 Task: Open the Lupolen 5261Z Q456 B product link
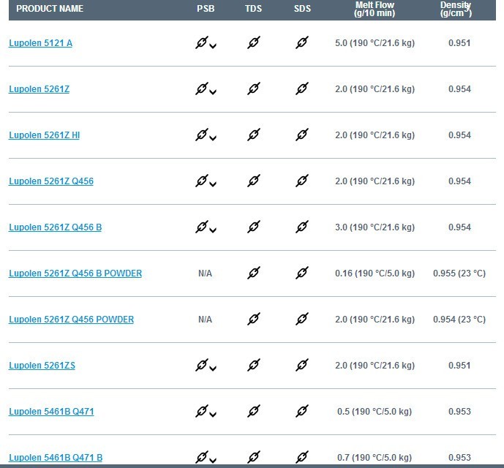(x=56, y=227)
